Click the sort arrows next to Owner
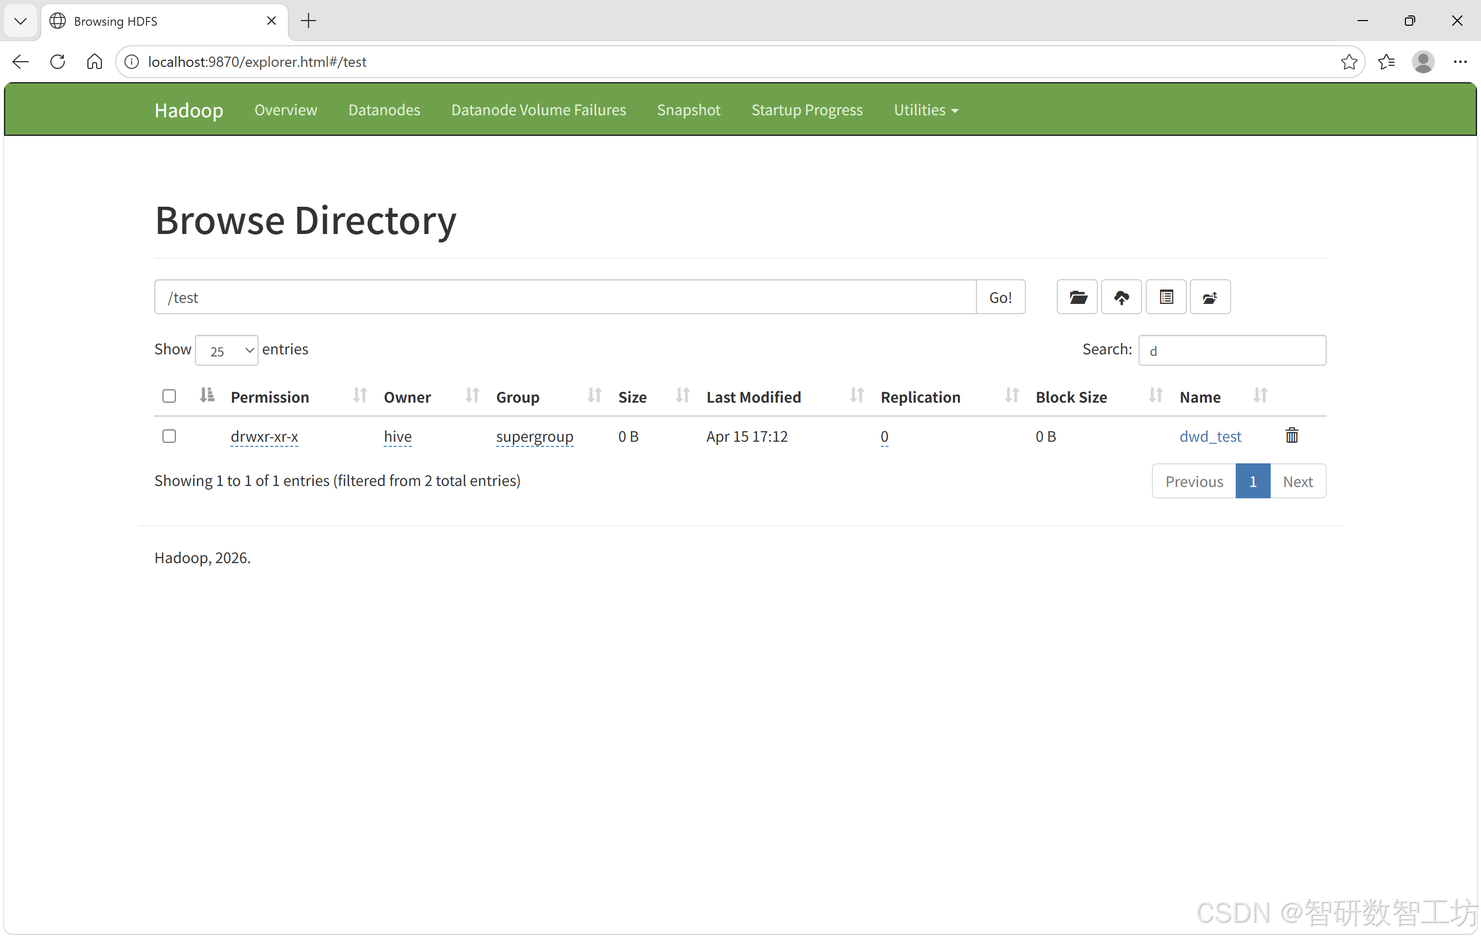This screenshot has height=938, width=1481. pyautogui.click(x=473, y=395)
